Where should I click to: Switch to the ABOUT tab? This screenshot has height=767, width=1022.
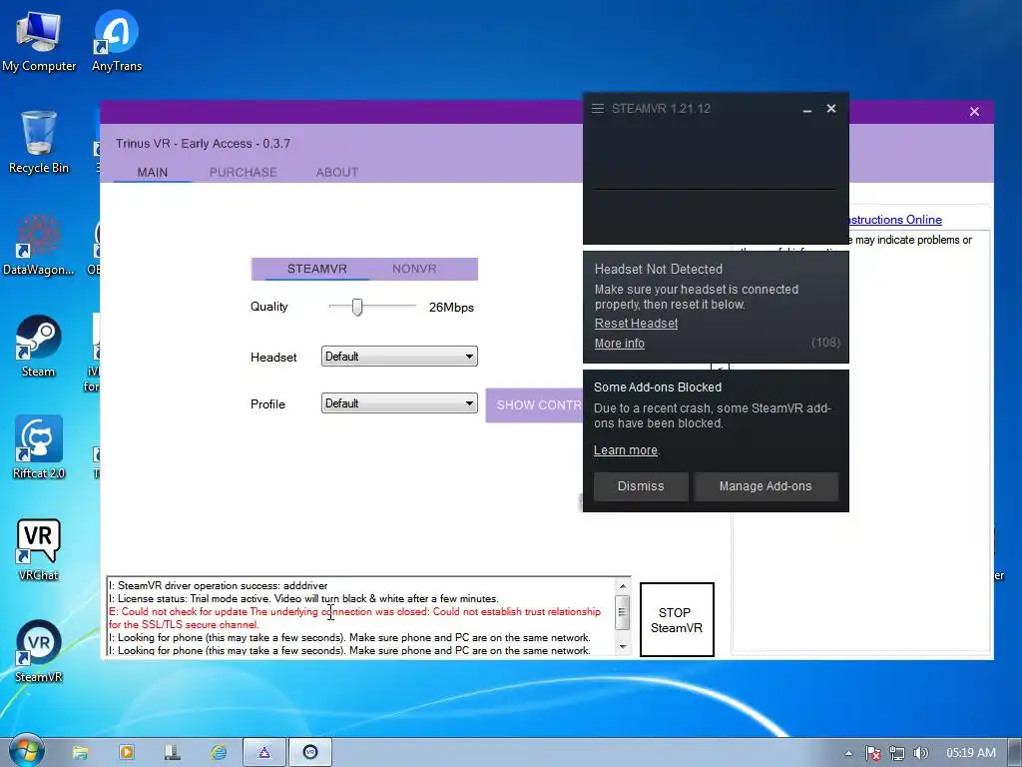tap(337, 172)
